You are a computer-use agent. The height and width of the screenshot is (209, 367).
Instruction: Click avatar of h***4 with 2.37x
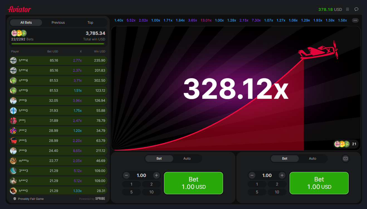pyautogui.click(x=13, y=71)
